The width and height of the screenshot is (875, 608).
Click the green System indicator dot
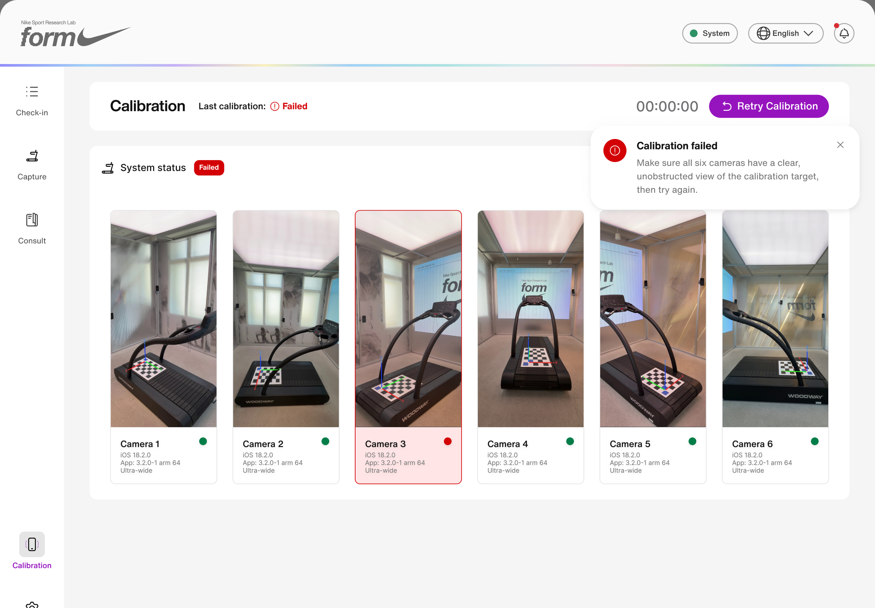[x=694, y=33]
